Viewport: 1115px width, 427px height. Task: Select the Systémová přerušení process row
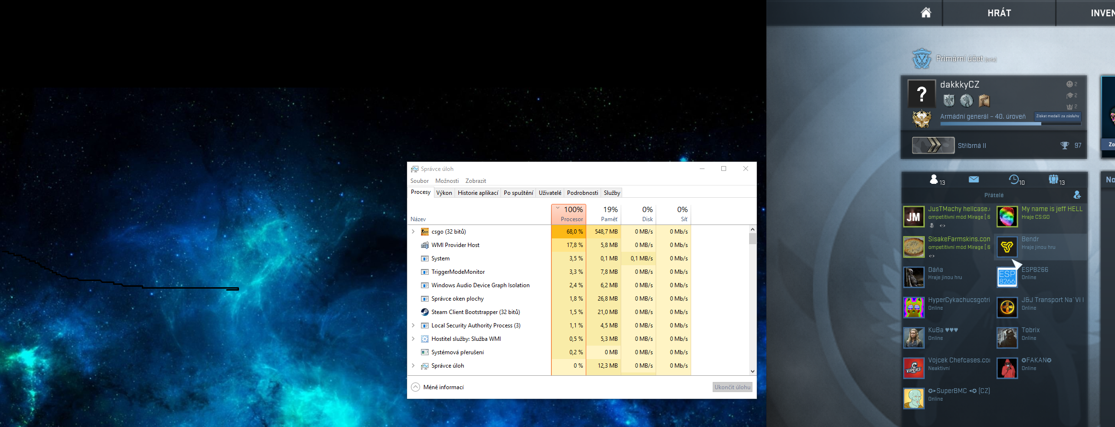tap(549, 352)
